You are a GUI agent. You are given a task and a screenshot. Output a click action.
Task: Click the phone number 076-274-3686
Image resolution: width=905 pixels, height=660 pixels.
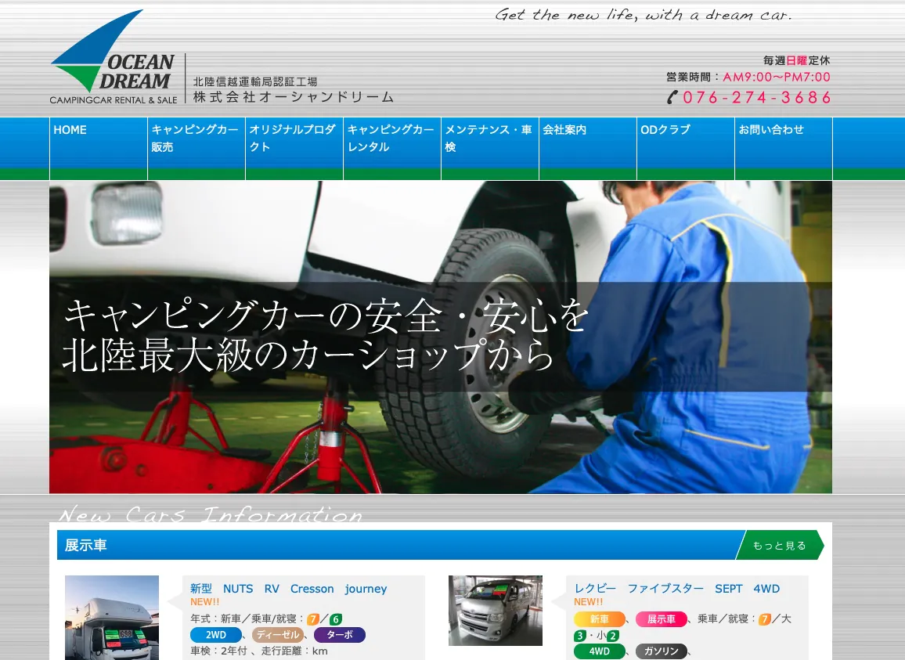point(757,97)
